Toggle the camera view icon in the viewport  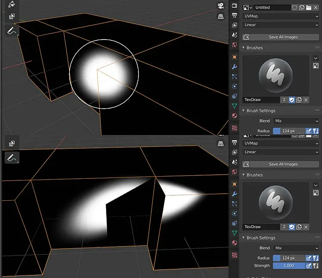tap(221, 6)
